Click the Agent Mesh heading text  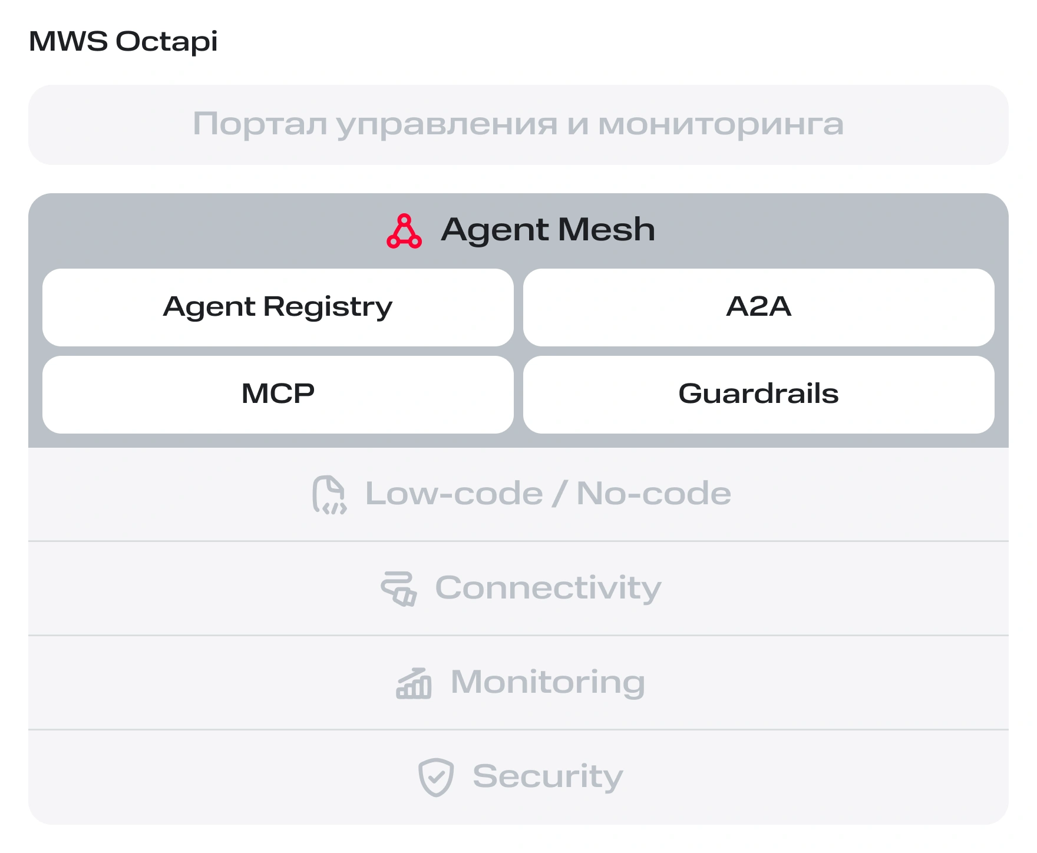coord(548,230)
